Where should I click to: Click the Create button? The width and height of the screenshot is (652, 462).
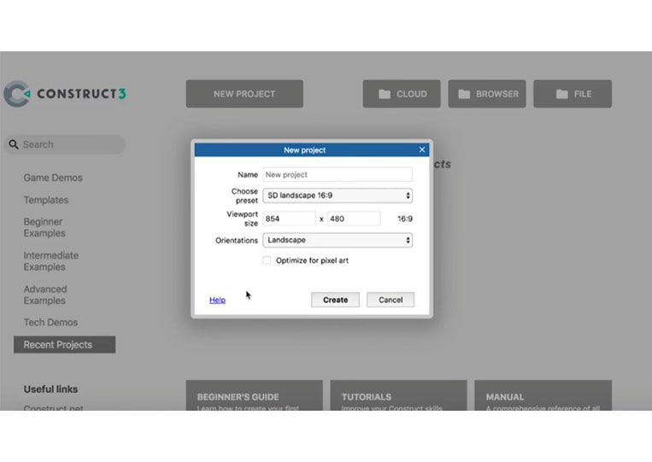[335, 300]
